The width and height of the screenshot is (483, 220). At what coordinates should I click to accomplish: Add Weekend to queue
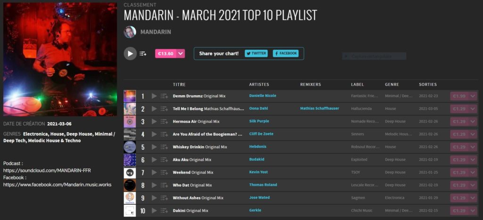164,172
